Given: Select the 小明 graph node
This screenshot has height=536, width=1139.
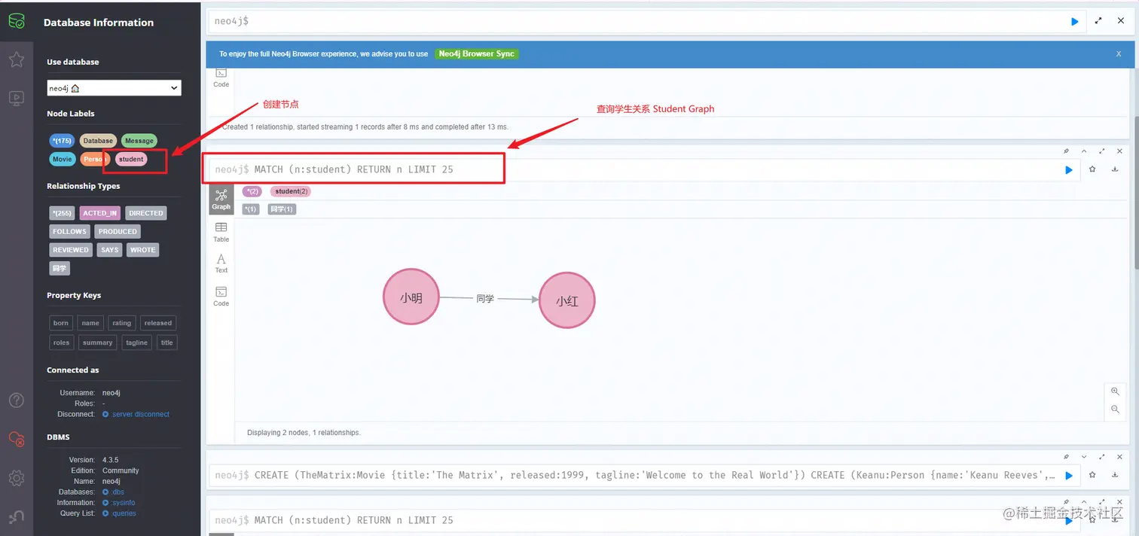Looking at the screenshot, I should [x=411, y=298].
